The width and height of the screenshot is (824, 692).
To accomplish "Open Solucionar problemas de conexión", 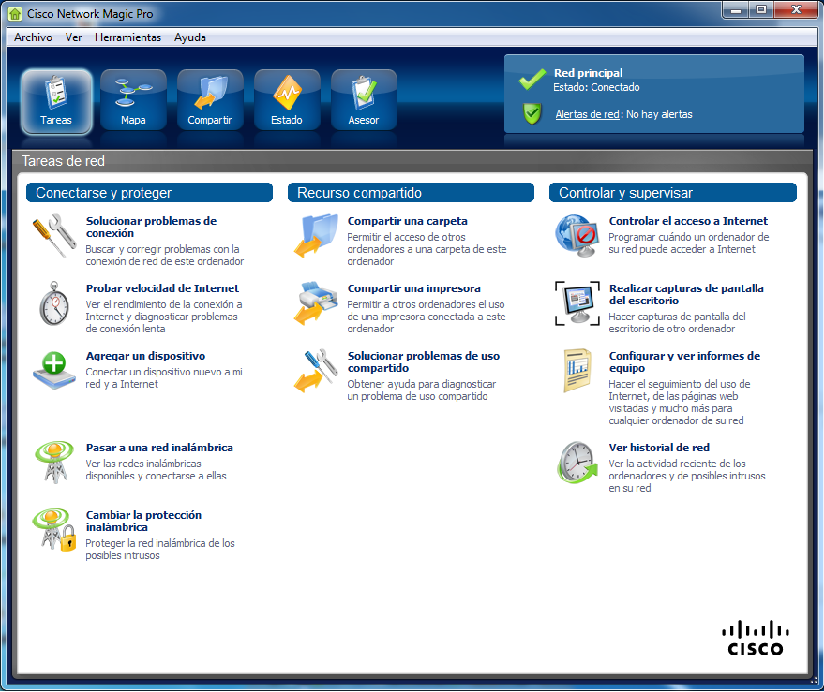I will pos(151,227).
